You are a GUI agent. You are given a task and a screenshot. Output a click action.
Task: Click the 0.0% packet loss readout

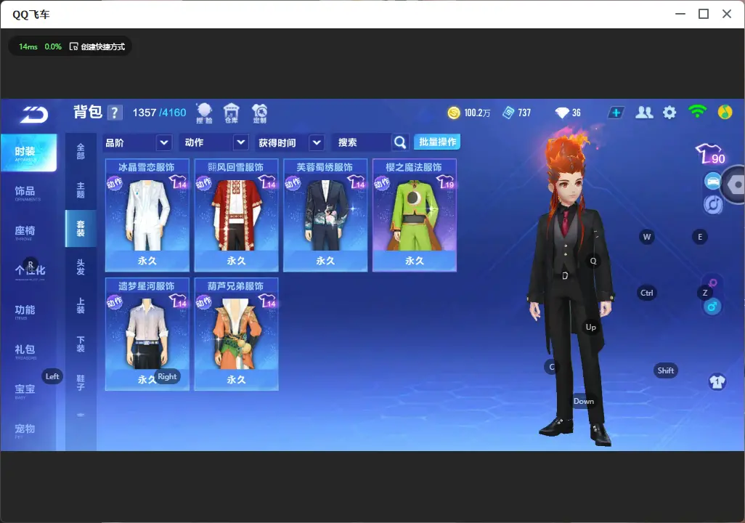tap(53, 46)
